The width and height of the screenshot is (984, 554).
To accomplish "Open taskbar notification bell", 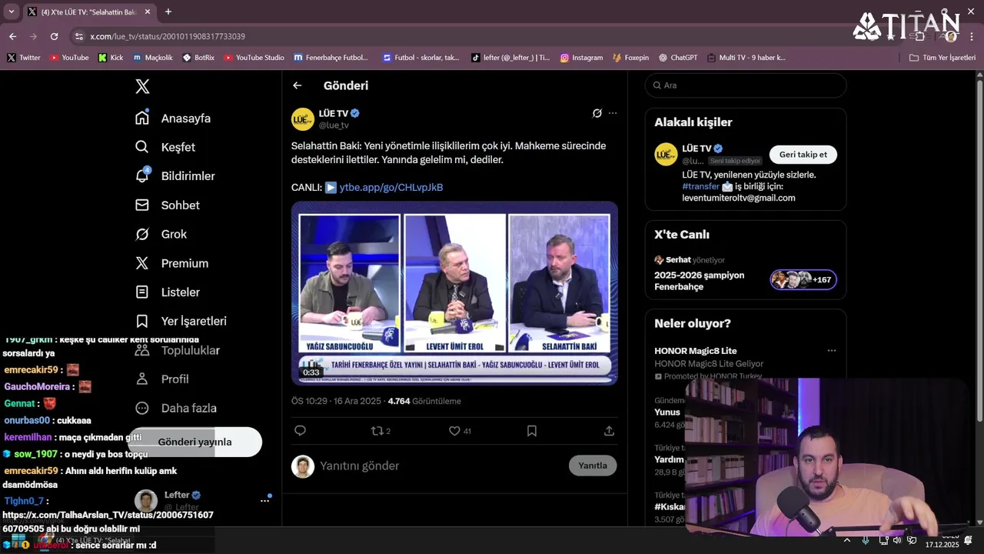I will (969, 540).
